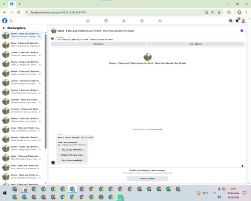
Task: Open SheShe conversation in the list
Action: [x=22, y=148]
